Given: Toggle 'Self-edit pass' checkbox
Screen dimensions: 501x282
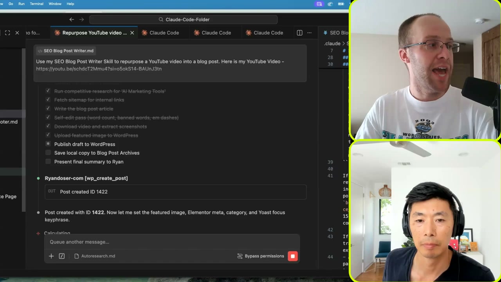Looking at the screenshot, I should point(48,117).
